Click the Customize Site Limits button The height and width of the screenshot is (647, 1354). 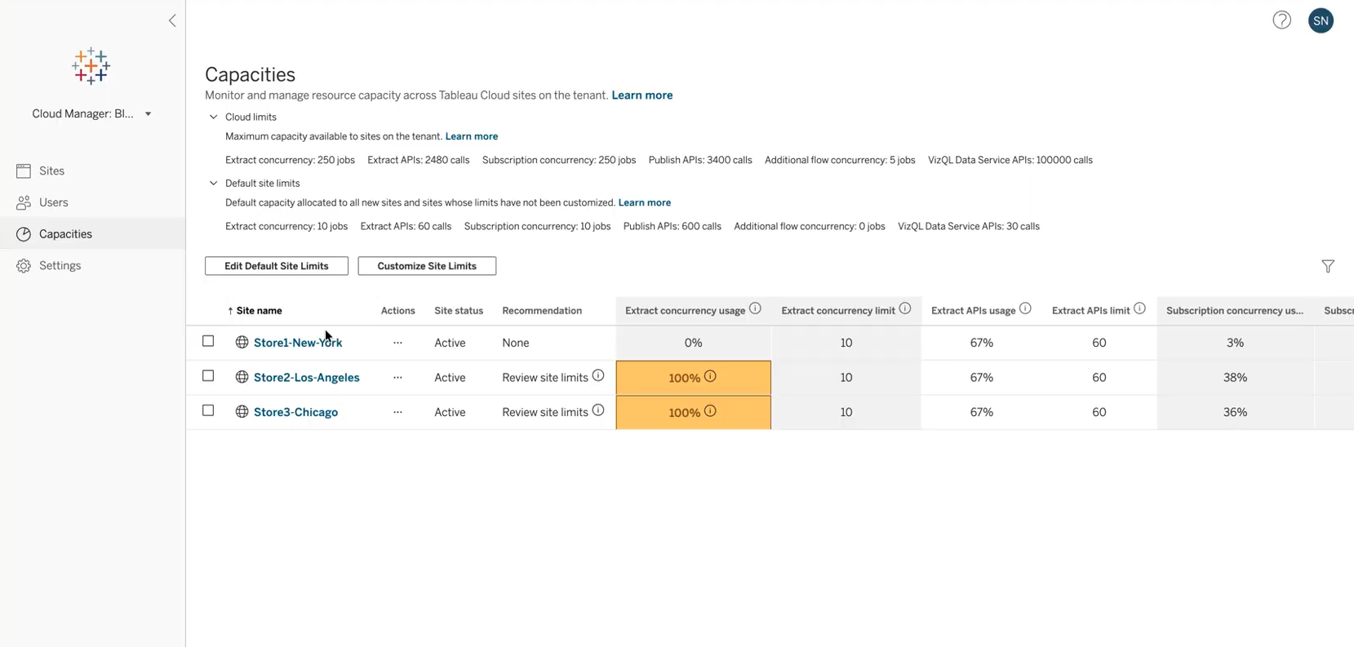pos(427,266)
